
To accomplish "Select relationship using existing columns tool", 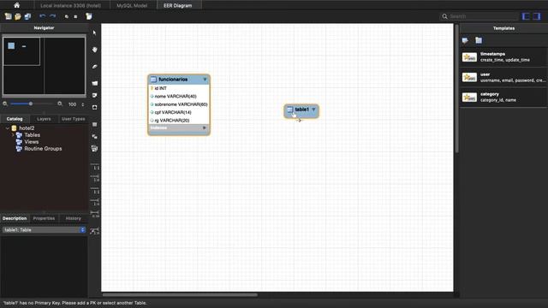I will click(95, 231).
